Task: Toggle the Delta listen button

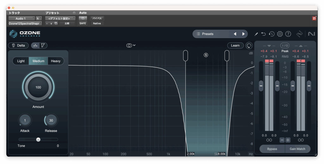Action: [18, 46]
